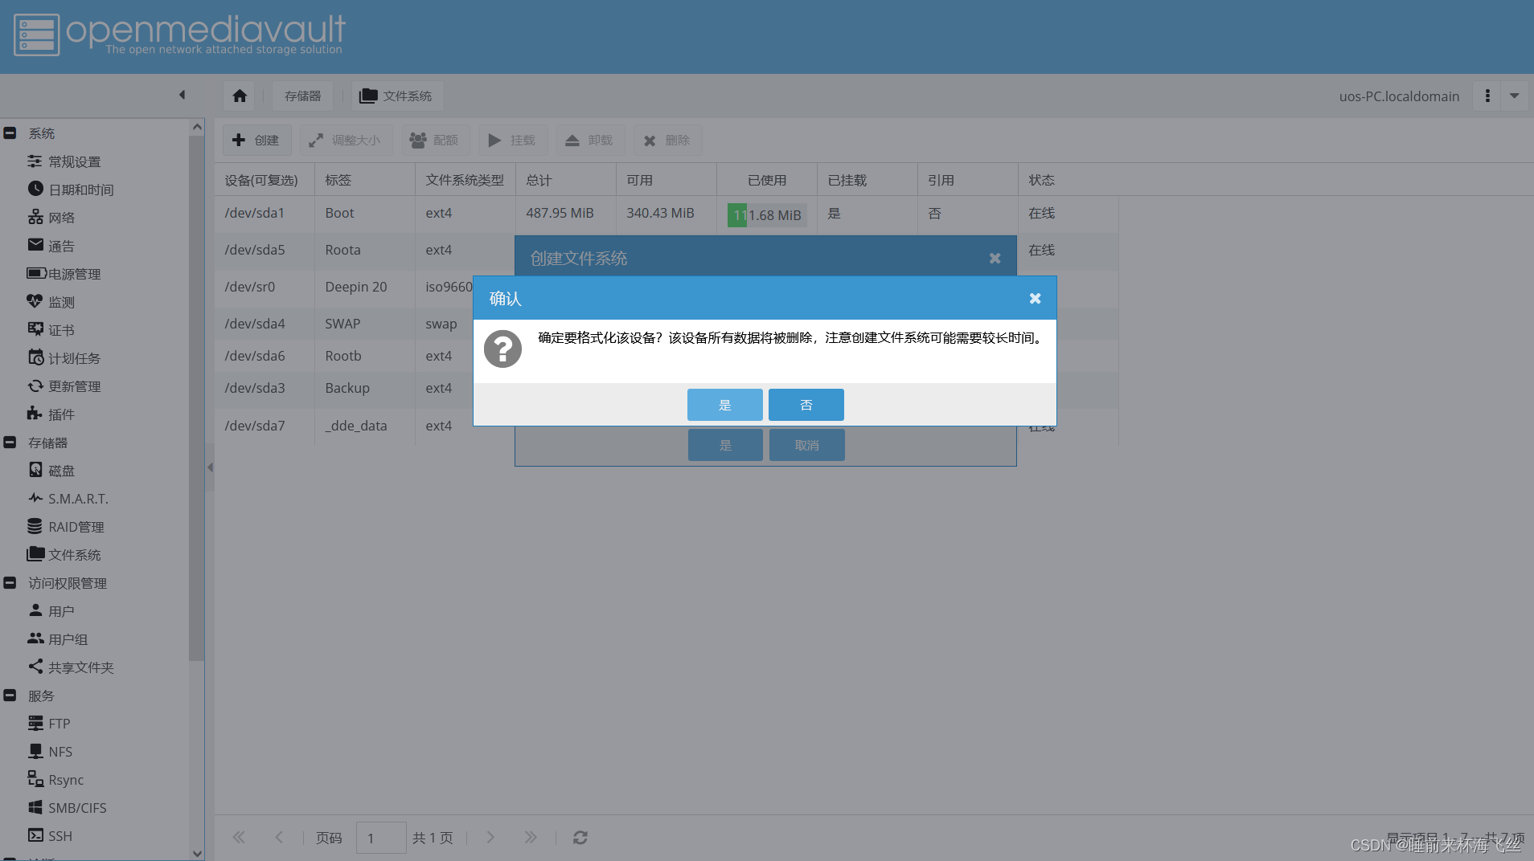Open 插件 puzzle icon item

[51, 414]
